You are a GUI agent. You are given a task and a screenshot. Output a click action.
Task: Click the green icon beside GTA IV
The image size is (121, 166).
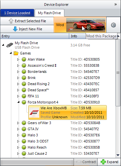pyautogui.click(x=24, y=129)
